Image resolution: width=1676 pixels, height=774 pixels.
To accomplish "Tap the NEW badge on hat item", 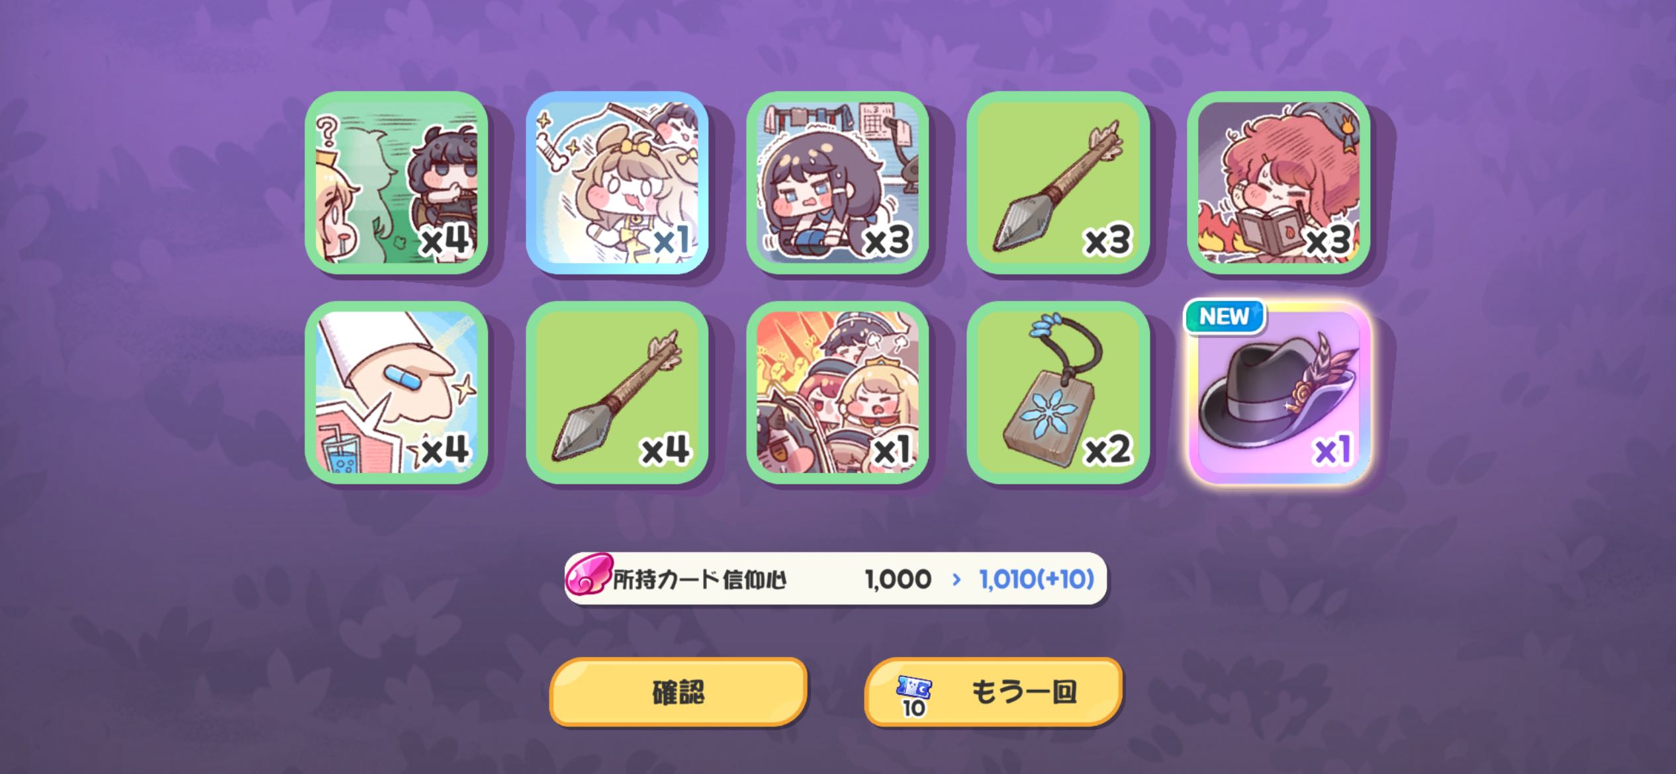I will [x=1224, y=316].
